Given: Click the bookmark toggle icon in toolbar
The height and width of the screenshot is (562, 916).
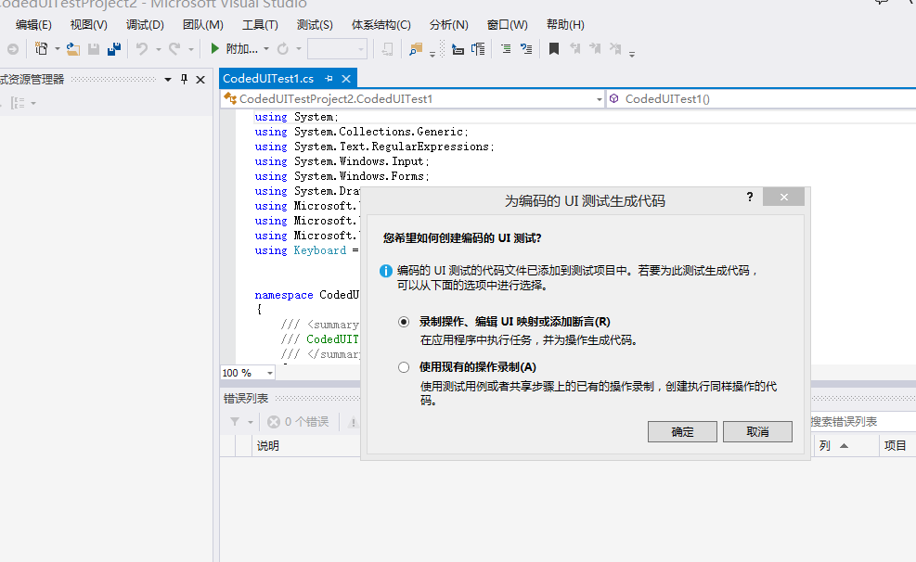Looking at the screenshot, I should (x=554, y=48).
